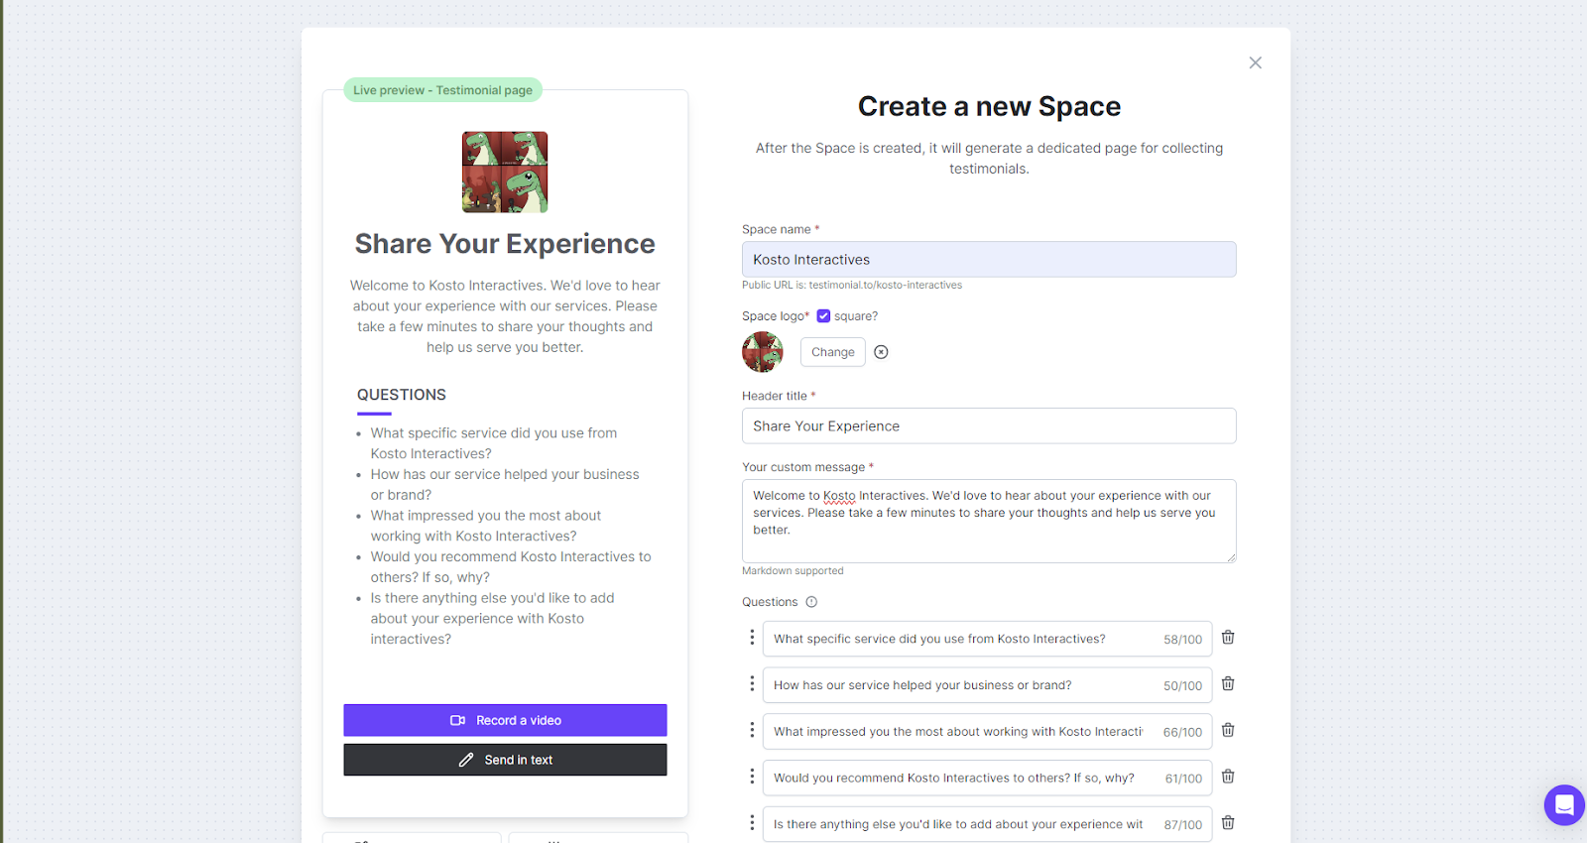1587x843 pixels.
Task: Click 'What specific service did you use' preview bullet
Action: [x=494, y=443]
